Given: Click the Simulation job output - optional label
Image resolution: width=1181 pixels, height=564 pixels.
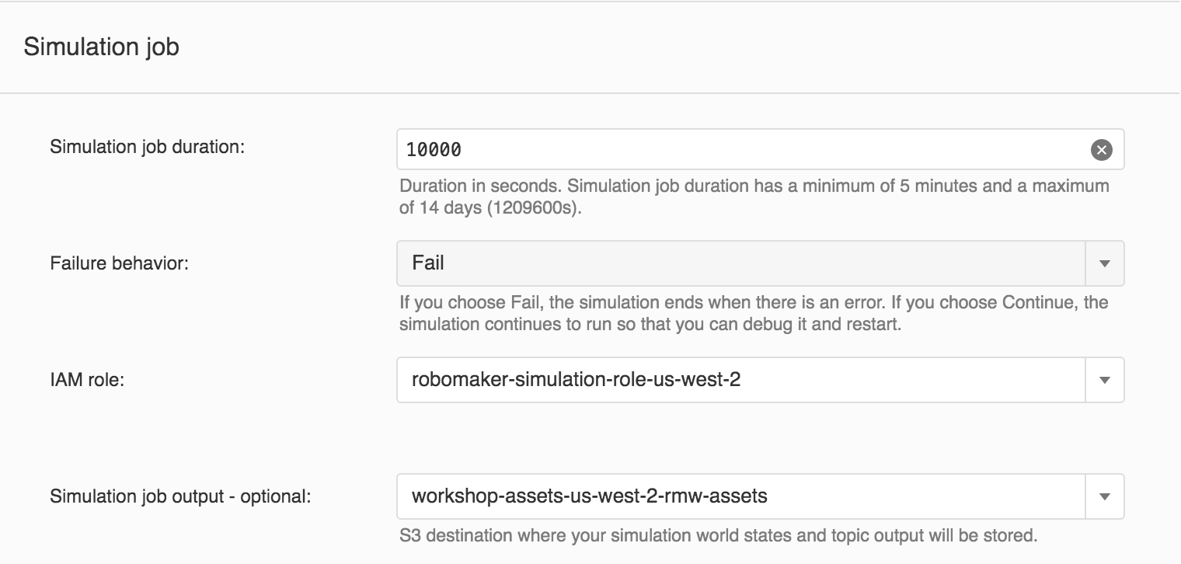Looking at the screenshot, I should click(x=180, y=496).
